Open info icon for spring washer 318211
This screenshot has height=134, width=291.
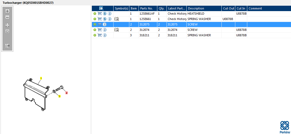pos(105,35)
